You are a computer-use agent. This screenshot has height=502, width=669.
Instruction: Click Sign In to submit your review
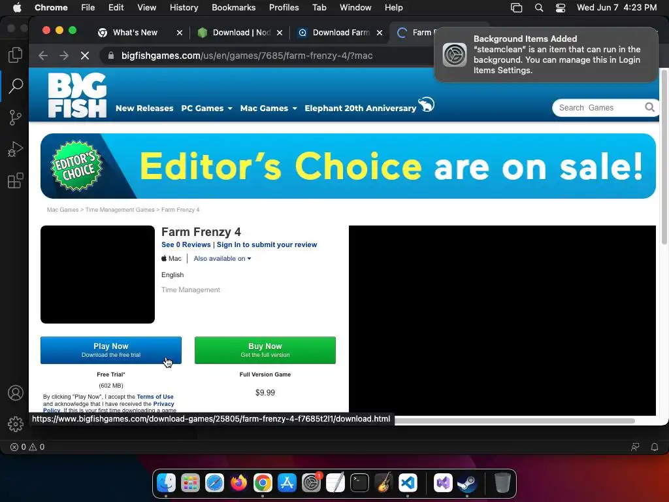click(267, 244)
